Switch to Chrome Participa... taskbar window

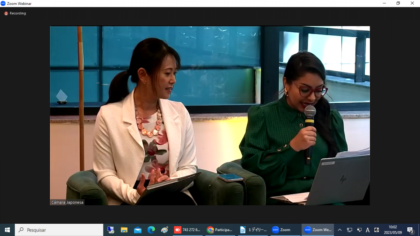pyautogui.click(x=220, y=230)
